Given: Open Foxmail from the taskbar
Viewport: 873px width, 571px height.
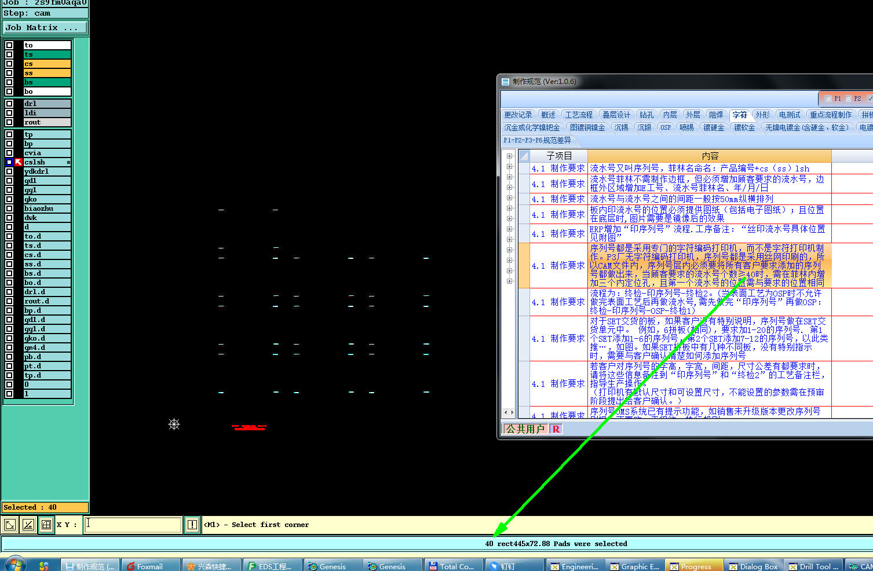Looking at the screenshot, I should tap(150, 566).
